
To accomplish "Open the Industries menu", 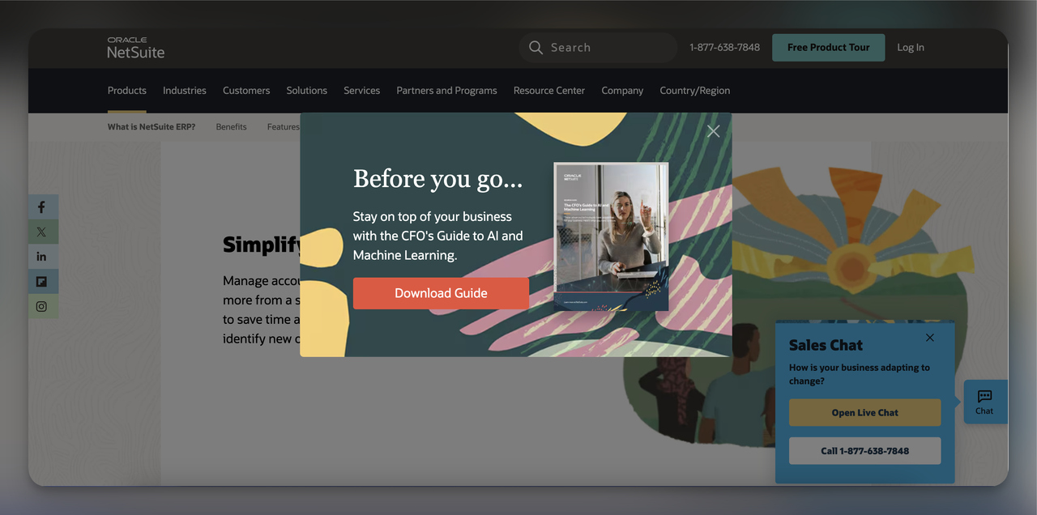I will click(x=185, y=91).
